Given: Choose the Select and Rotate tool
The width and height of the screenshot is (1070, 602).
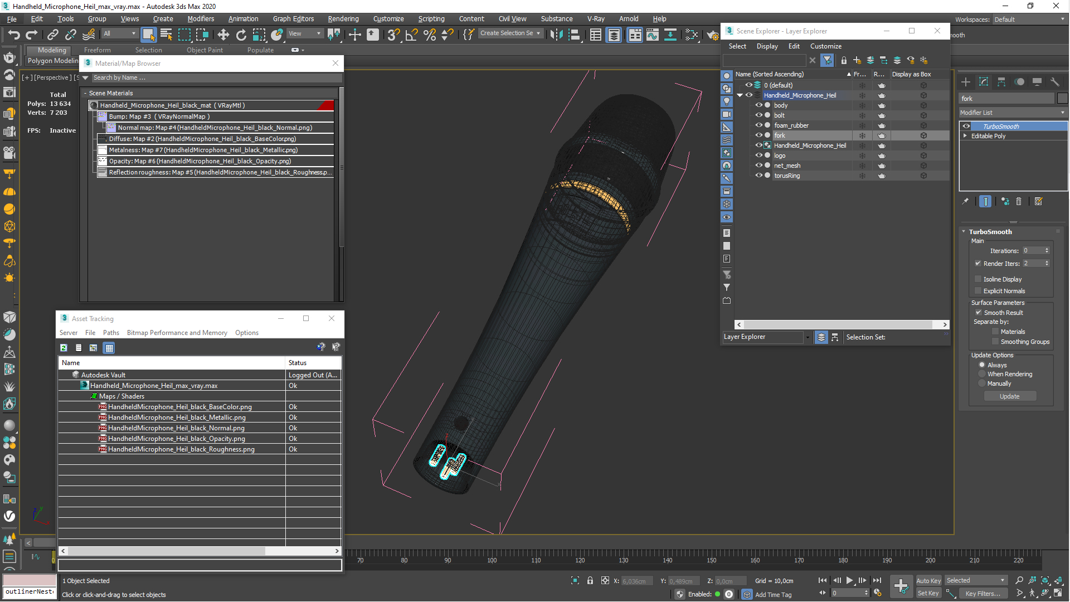Looking at the screenshot, I should coord(241,35).
